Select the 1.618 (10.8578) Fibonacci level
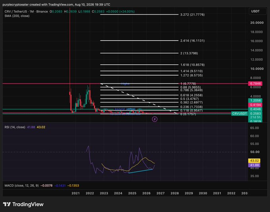 pos(193,65)
